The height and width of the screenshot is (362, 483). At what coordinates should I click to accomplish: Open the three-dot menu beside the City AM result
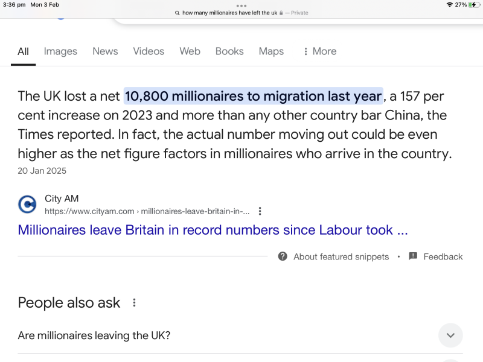pyautogui.click(x=260, y=211)
